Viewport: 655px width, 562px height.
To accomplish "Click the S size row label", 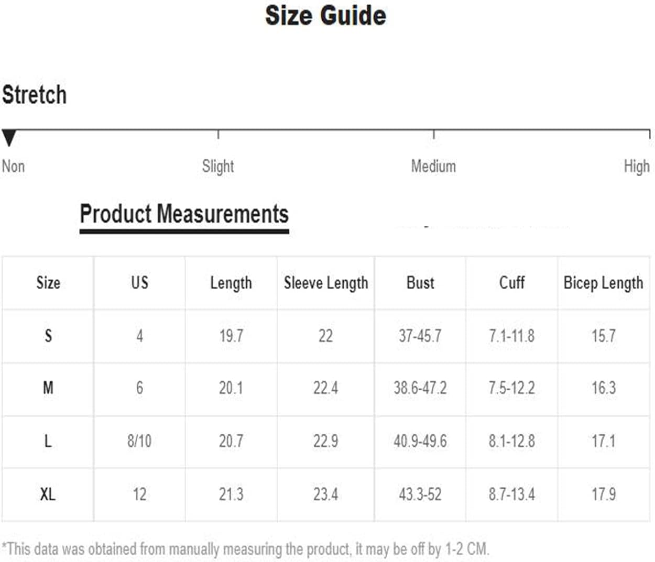I will [x=48, y=335].
